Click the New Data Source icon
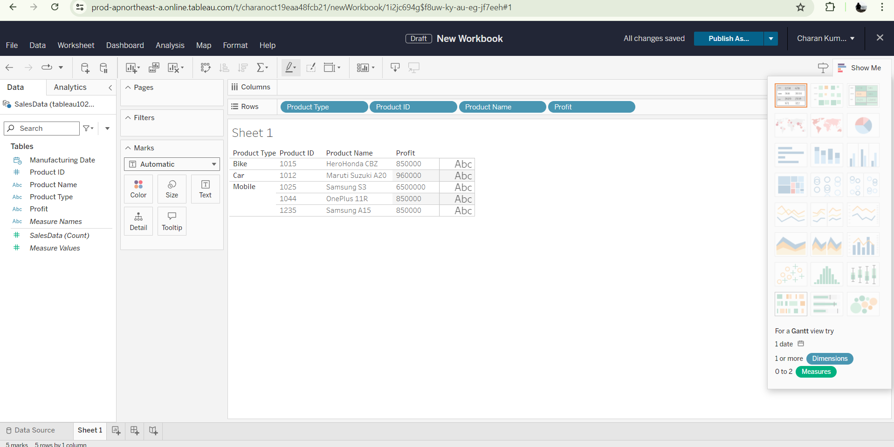894x447 pixels. (85, 68)
